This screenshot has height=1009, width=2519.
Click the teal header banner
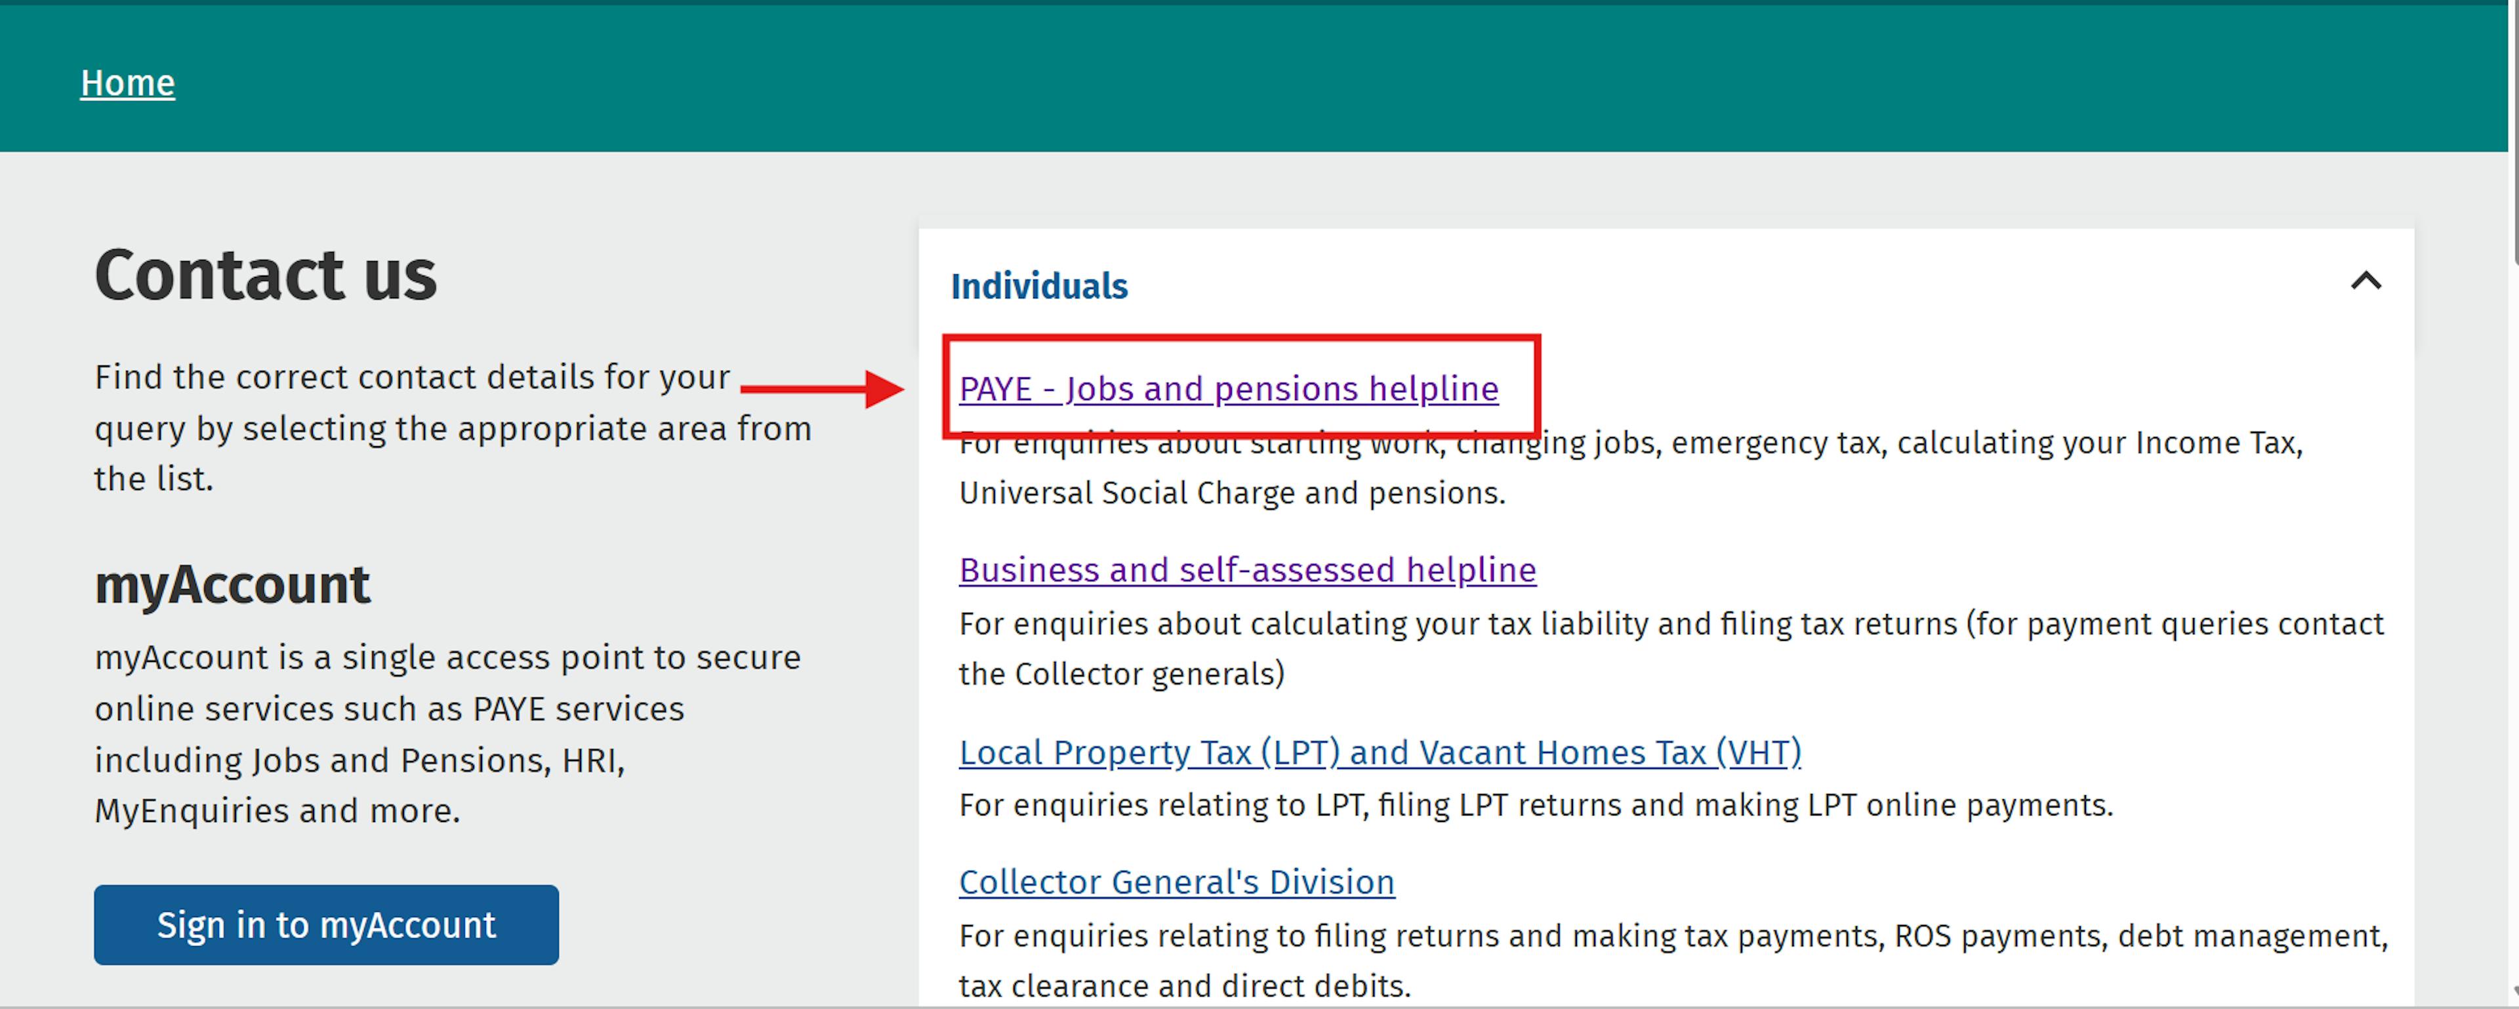(1271, 78)
